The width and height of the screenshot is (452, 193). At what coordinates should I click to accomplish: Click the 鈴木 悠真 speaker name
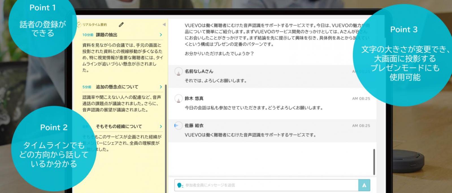click(x=194, y=98)
